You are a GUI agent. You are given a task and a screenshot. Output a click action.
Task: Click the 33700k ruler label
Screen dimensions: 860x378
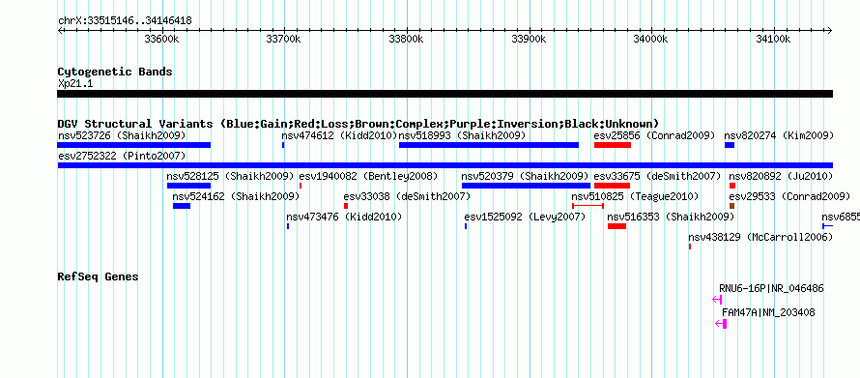point(283,39)
